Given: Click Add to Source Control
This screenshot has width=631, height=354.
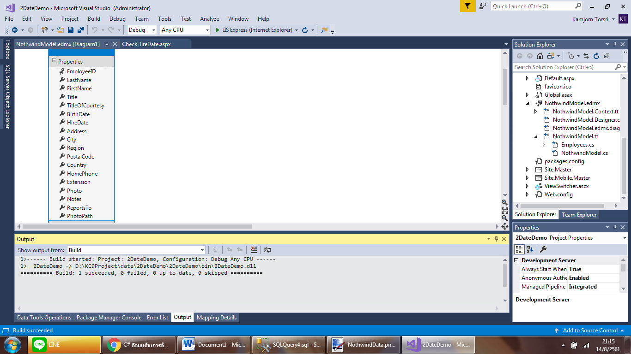Looking at the screenshot, I should (590, 330).
